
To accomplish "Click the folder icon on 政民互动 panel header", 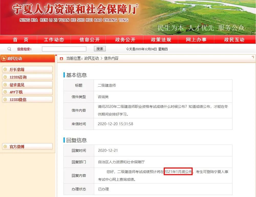I will tap(4, 59).
